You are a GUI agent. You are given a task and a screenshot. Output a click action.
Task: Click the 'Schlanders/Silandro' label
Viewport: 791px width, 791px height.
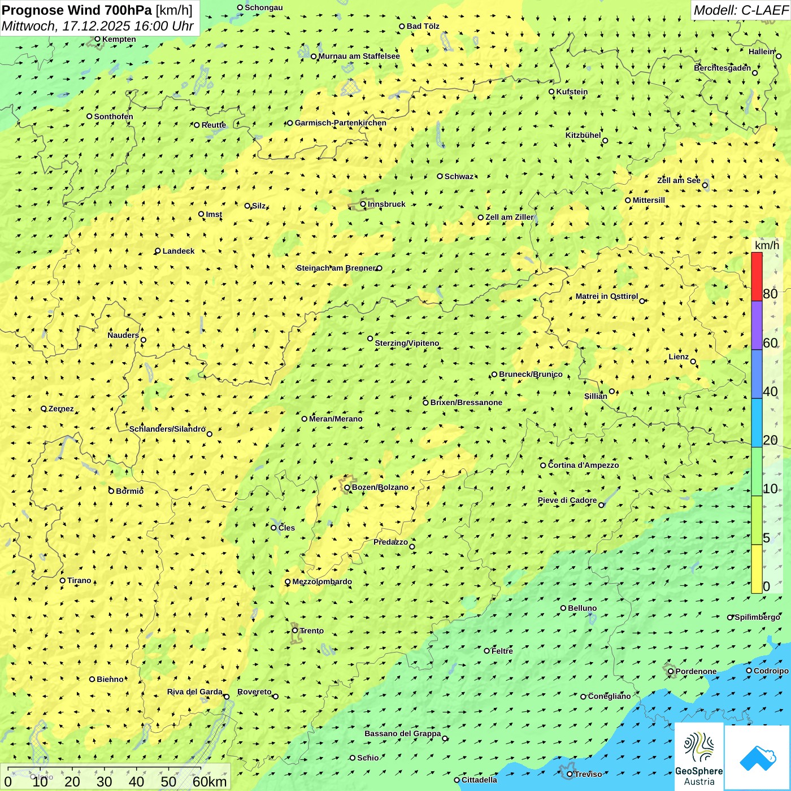point(167,429)
